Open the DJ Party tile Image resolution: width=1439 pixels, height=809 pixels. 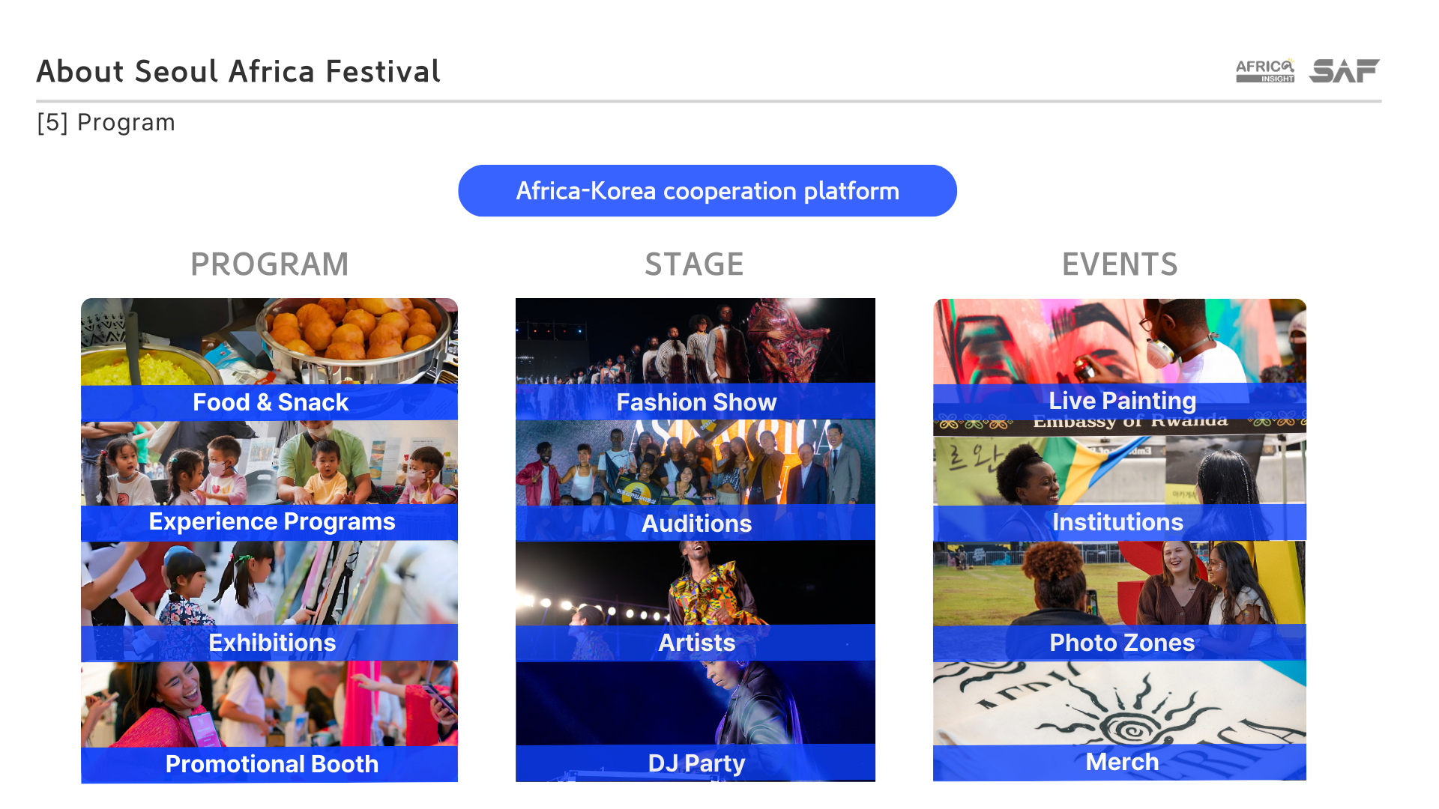pyautogui.click(x=695, y=721)
